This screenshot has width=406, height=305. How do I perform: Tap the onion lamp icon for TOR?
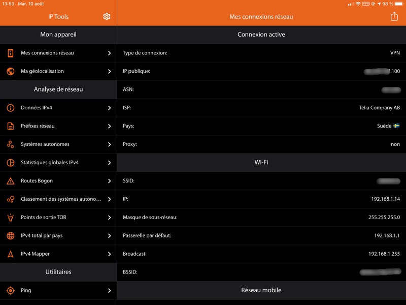point(10,218)
